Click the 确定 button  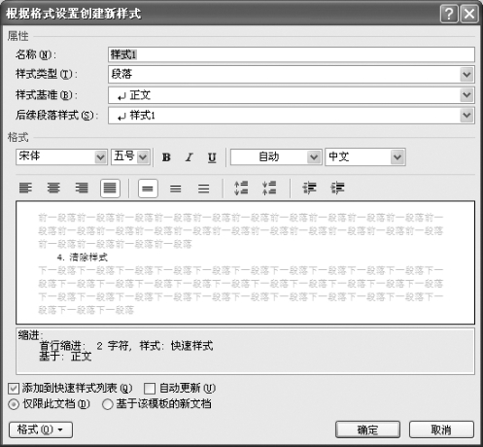(367, 430)
